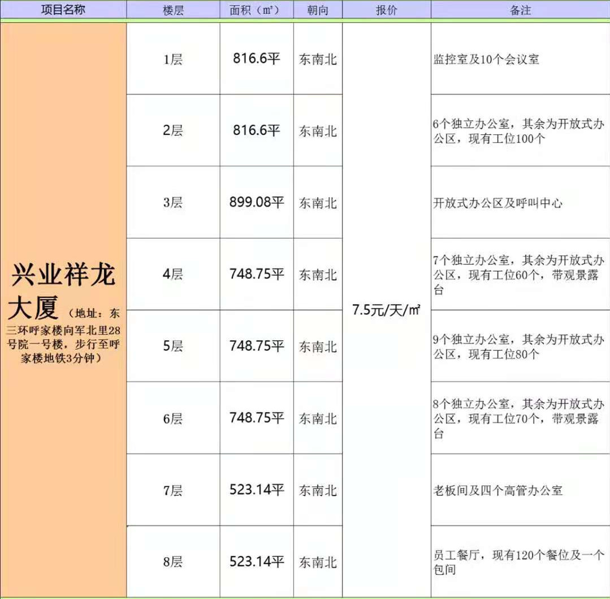Screen dimensions: 610x599
Task: Click the remark mentioning 现有工位80个
Action: click(521, 346)
